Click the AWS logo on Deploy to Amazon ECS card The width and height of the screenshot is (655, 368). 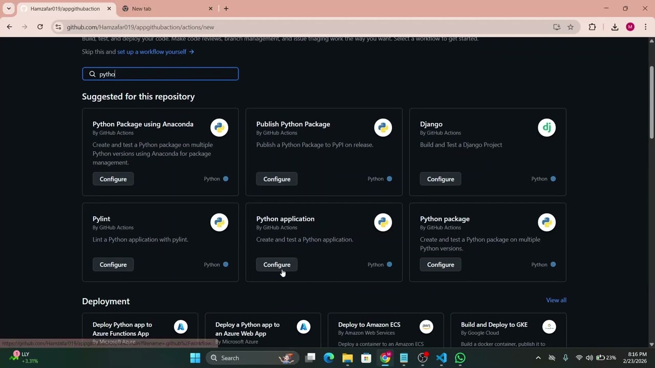[426, 327]
